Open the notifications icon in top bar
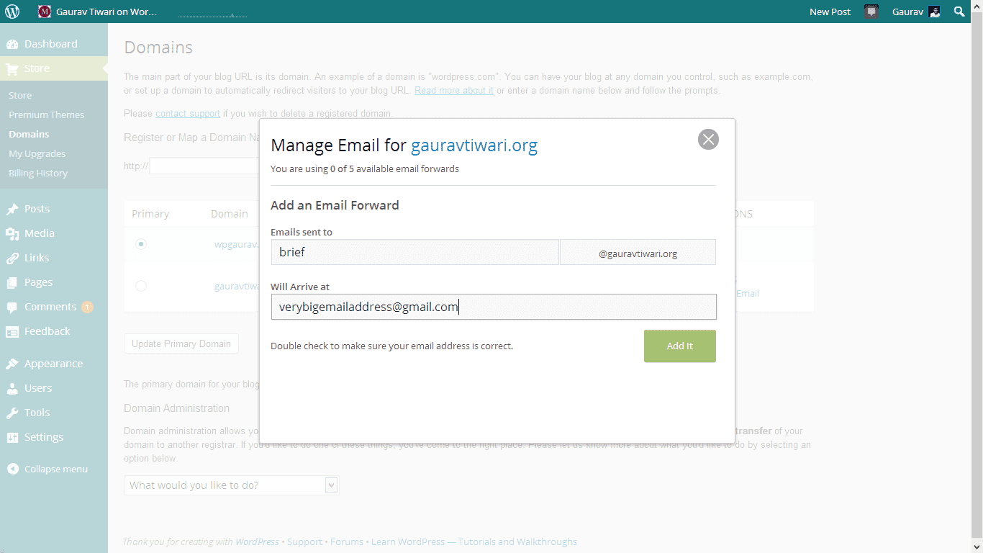 [871, 12]
